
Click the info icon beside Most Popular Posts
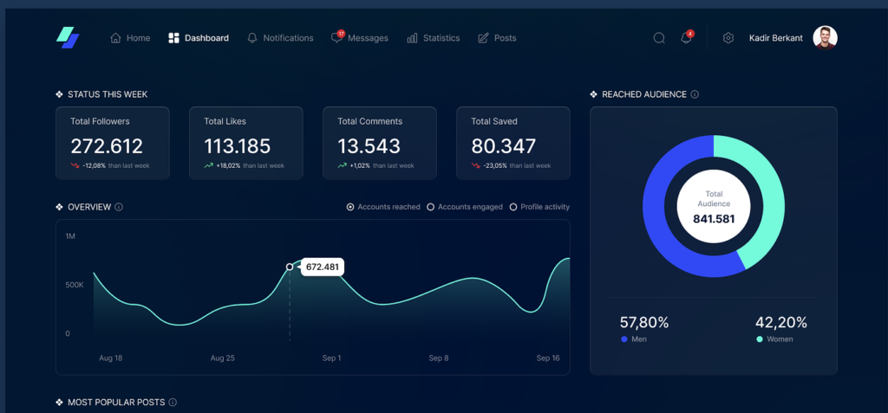[173, 403]
